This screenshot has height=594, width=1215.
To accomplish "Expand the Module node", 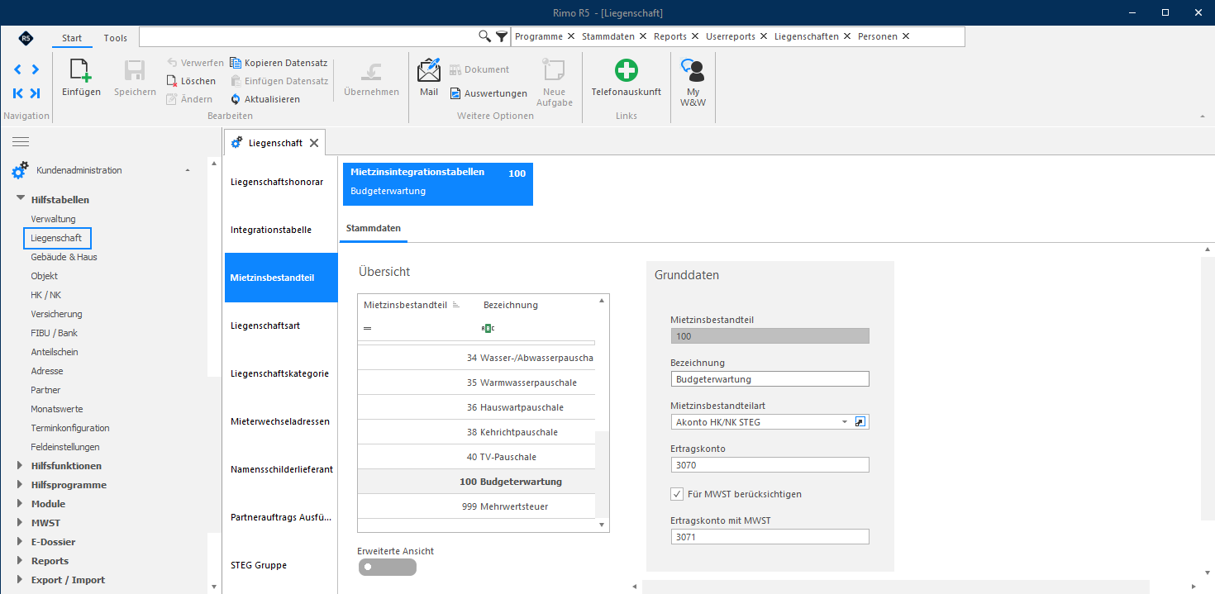I will pos(21,504).
